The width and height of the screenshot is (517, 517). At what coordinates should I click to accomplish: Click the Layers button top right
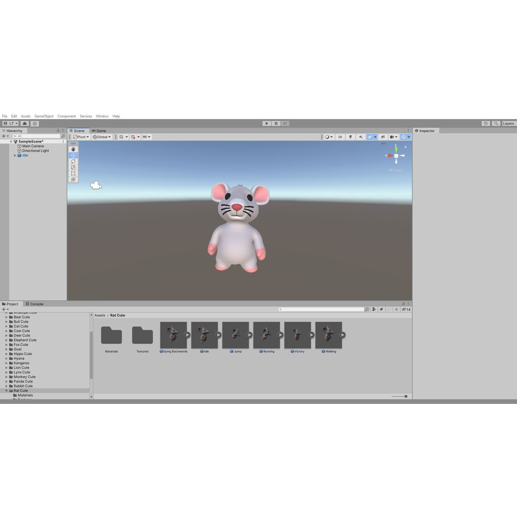coord(508,123)
